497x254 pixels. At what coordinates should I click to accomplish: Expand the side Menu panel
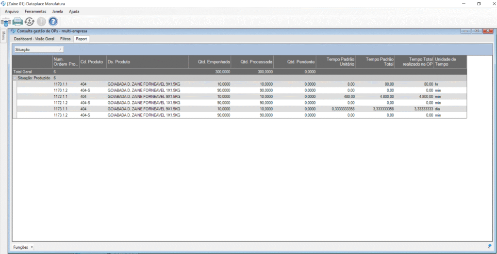click(x=3, y=35)
